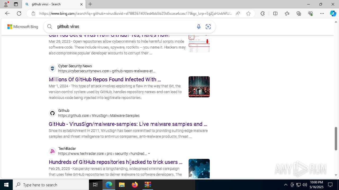Viewport: 339px width, 190px height.
Task: Open the Extensions puzzle icon
Action: tap(262, 13)
